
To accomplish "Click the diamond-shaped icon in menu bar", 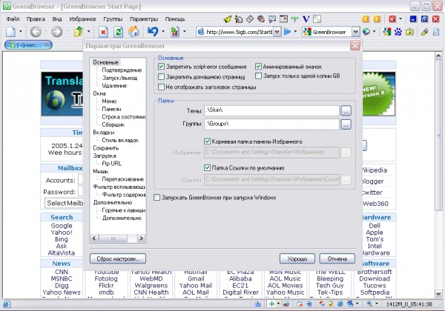I will click(250, 19).
